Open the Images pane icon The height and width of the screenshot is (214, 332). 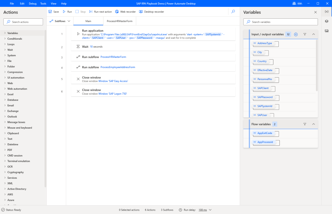pos(326,31)
